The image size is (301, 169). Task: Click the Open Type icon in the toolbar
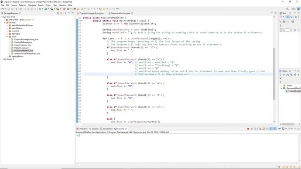pos(74,9)
